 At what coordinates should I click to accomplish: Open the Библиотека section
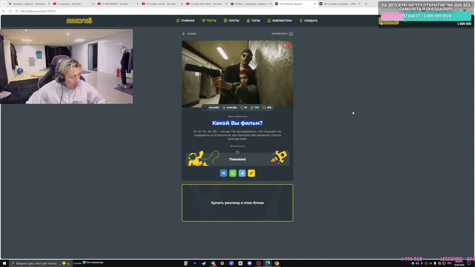(x=280, y=21)
